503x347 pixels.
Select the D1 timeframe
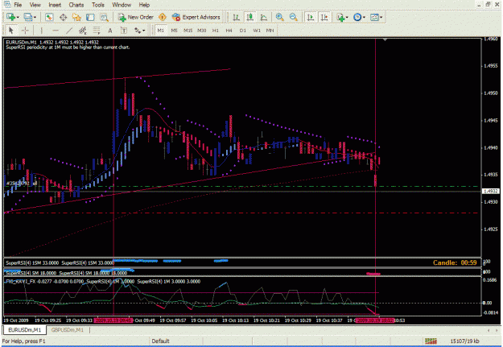(x=243, y=31)
